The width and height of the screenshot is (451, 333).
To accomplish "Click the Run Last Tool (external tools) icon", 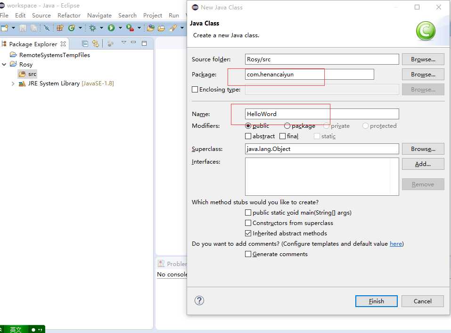I will (x=130, y=28).
